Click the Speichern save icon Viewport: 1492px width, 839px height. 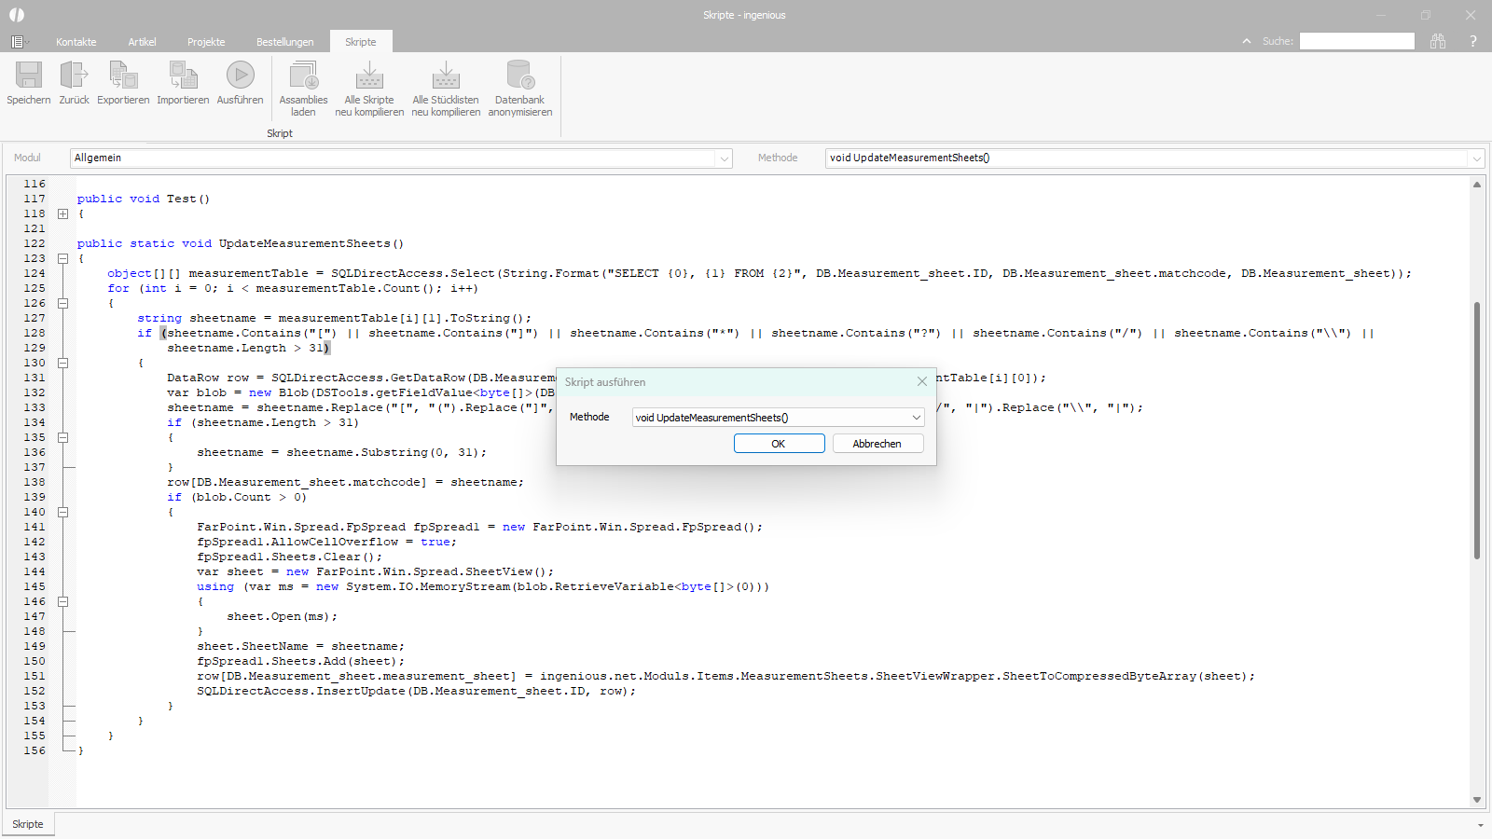29,76
